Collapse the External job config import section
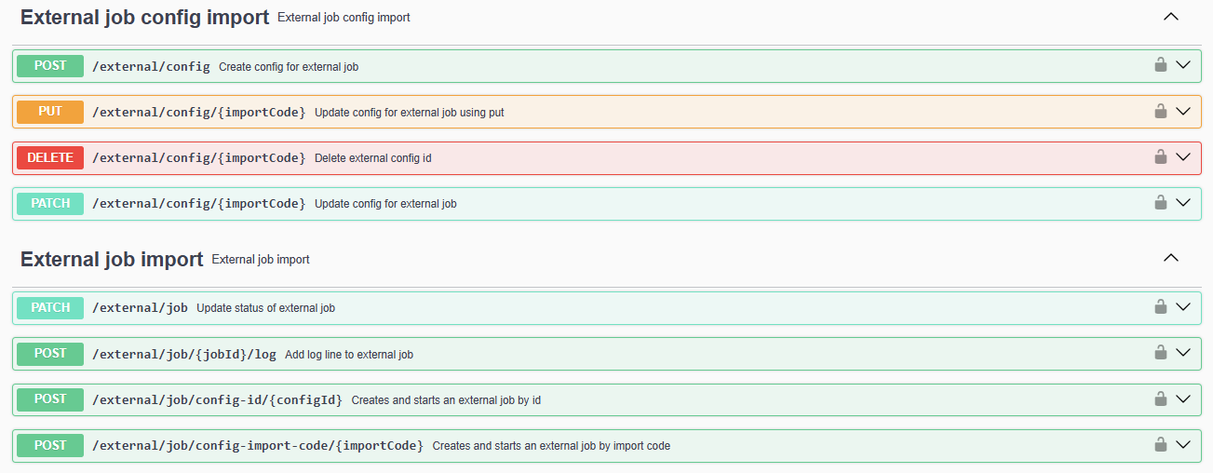The height and width of the screenshot is (473, 1213). (1171, 17)
